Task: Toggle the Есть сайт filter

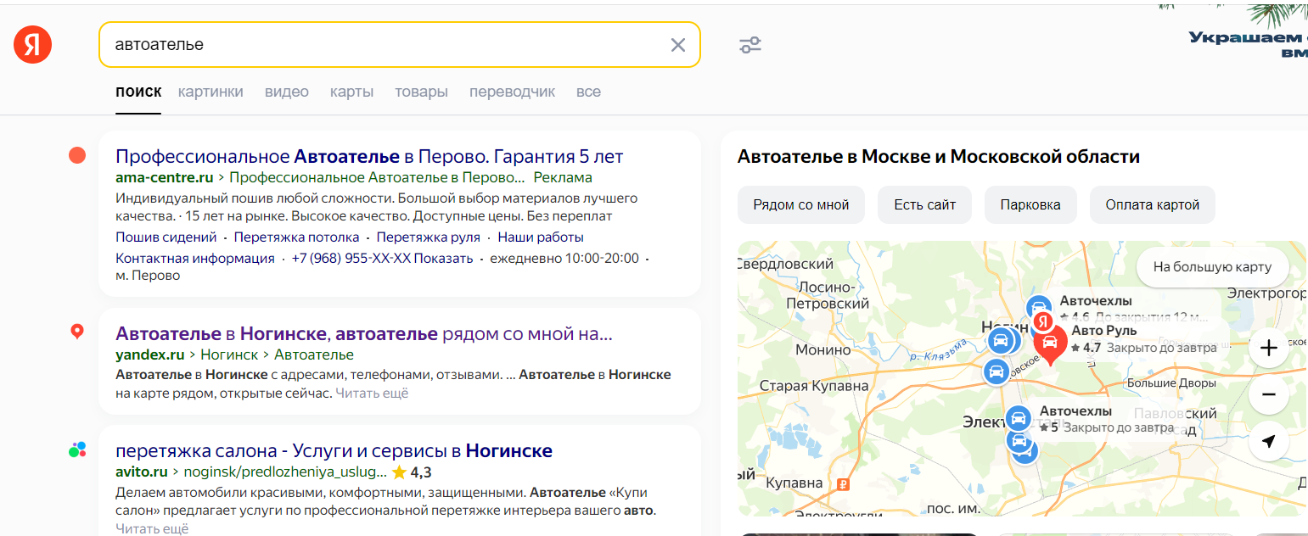Action: pyautogui.click(x=924, y=204)
